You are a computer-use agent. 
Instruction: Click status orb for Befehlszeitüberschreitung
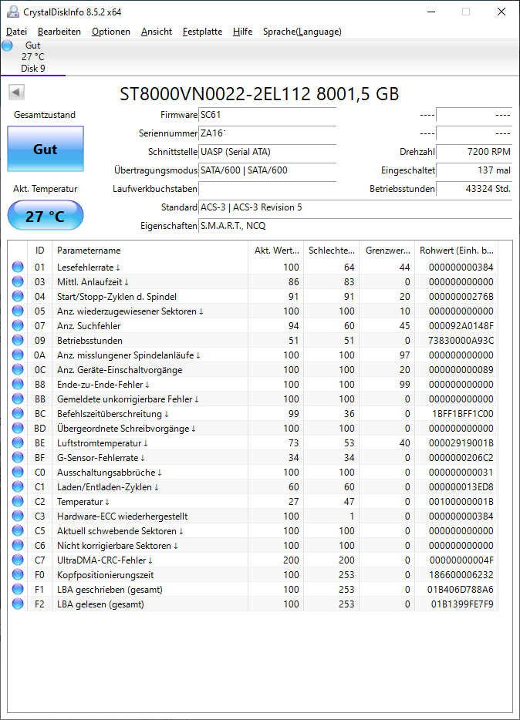[18, 414]
